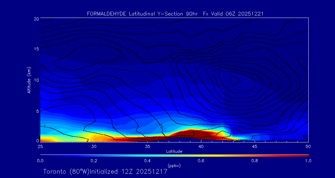The image size is (335, 178).
Task: Click altitude tick label 15 on y-axis
Action: click(x=36, y=49)
